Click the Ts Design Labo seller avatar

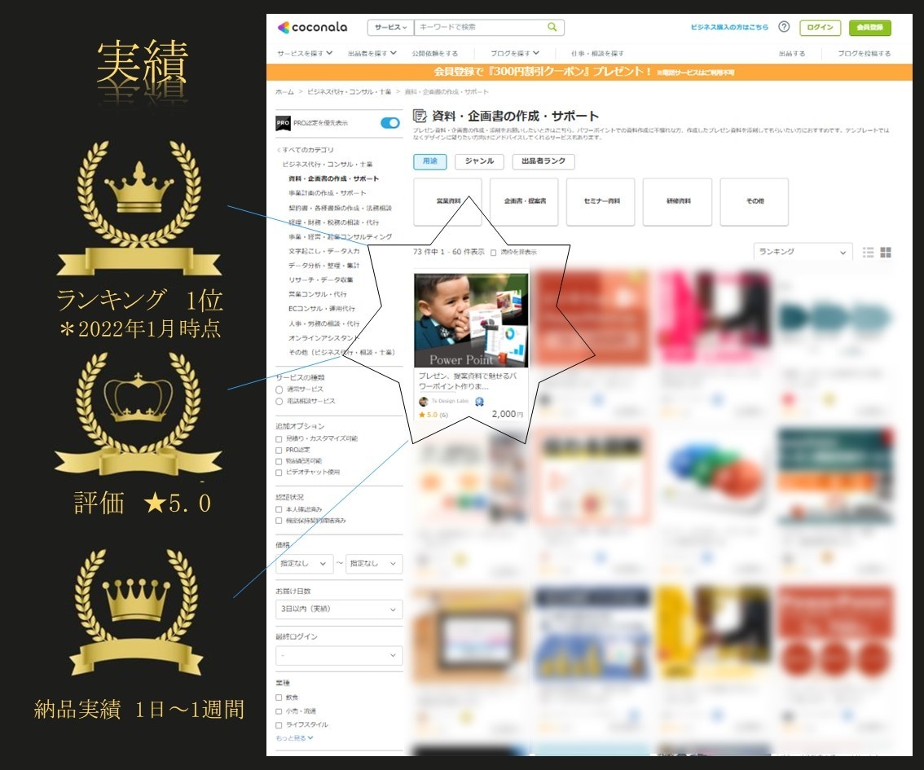point(423,401)
